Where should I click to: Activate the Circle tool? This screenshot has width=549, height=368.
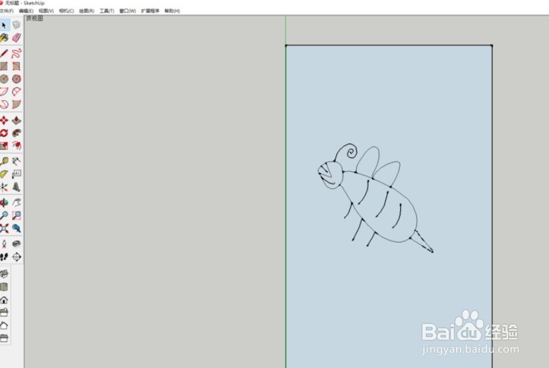(4, 79)
